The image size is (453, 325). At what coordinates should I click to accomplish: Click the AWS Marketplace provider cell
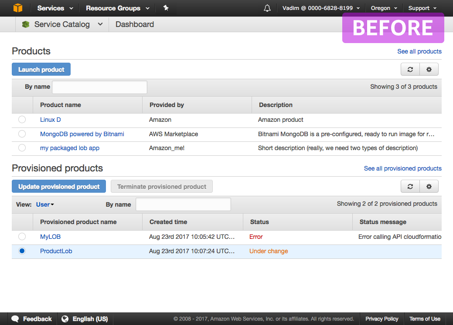coord(174,134)
